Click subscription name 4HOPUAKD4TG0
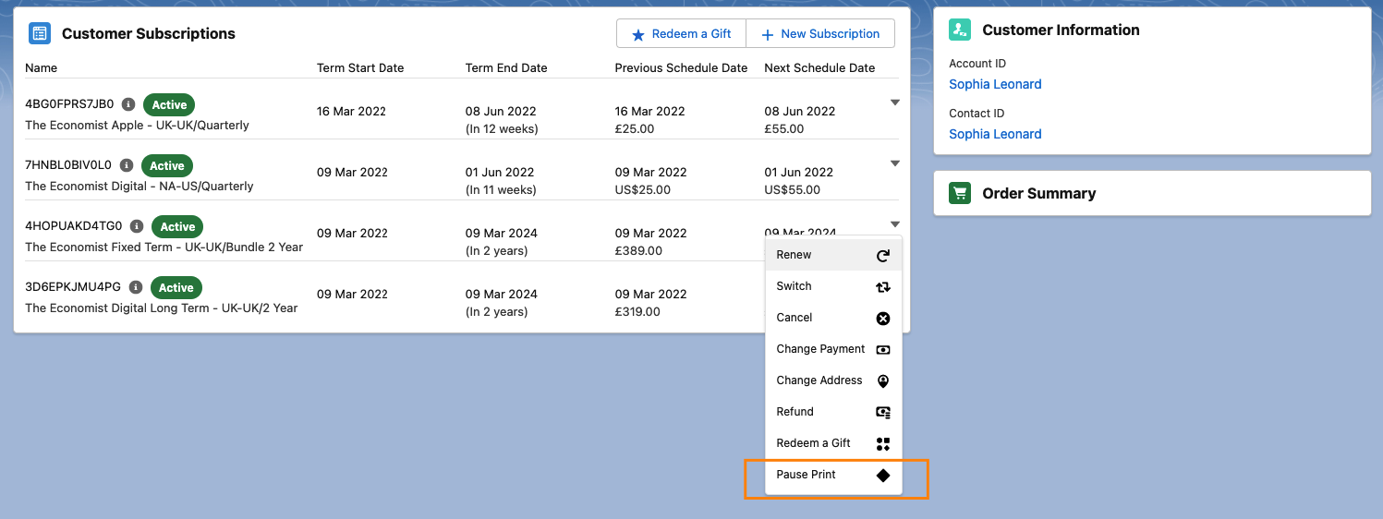This screenshot has width=1383, height=519. 74,226
